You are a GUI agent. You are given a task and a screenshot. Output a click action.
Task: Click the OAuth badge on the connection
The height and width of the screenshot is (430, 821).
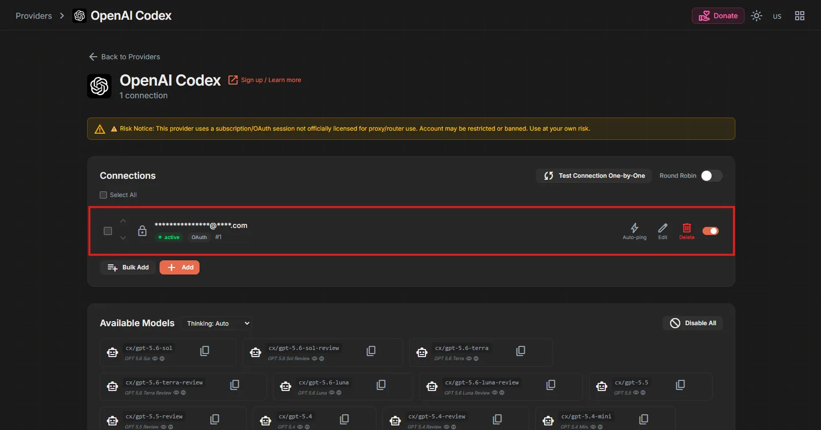click(199, 237)
